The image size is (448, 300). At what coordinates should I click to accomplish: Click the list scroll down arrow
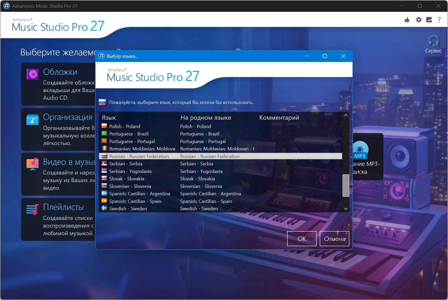pyautogui.click(x=346, y=209)
